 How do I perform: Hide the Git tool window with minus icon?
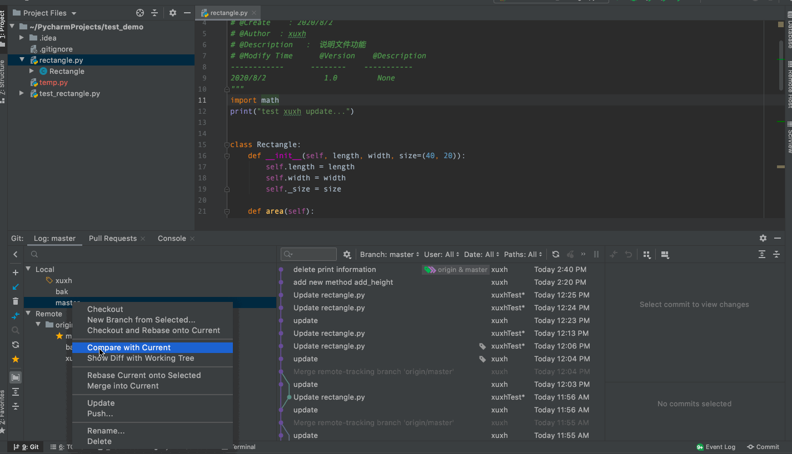(x=777, y=238)
